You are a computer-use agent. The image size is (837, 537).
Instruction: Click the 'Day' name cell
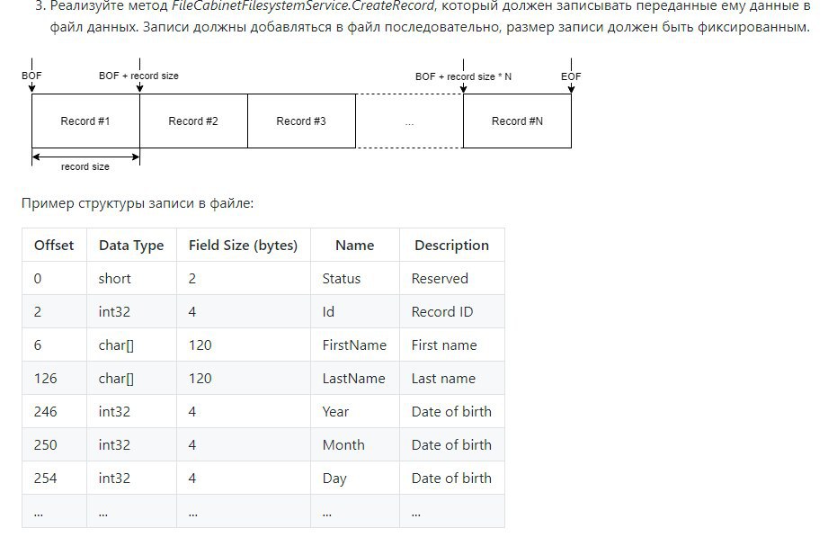point(355,478)
